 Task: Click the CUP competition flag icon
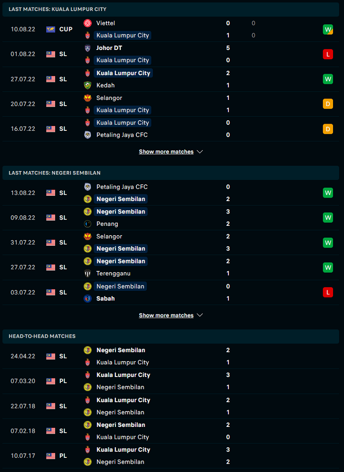click(x=51, y=29)
